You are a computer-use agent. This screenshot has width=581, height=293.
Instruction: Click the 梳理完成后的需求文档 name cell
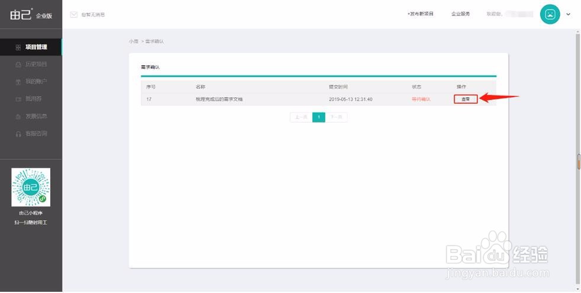[220, 99]
